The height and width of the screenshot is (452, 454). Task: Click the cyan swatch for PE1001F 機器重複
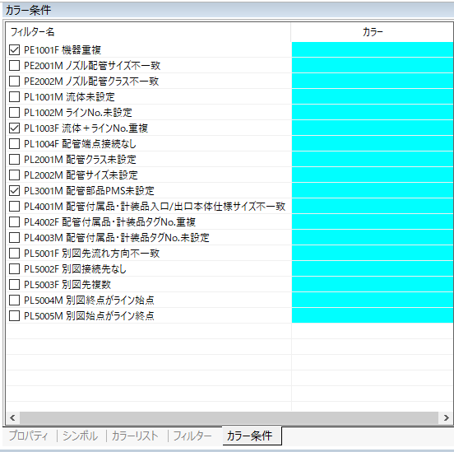tap(373, 49)
